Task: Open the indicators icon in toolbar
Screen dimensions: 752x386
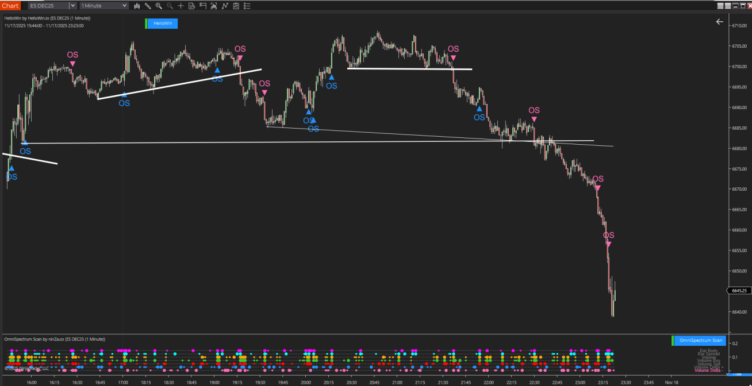Action: [214, 6]
